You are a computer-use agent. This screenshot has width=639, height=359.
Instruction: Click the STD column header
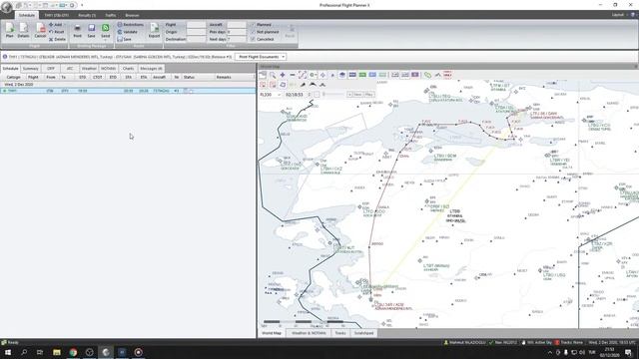tap(82, 77)
